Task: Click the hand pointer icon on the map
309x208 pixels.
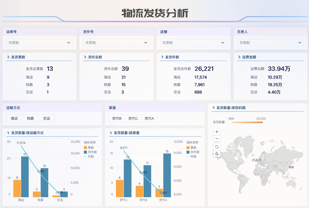Action: pos(217,154)
